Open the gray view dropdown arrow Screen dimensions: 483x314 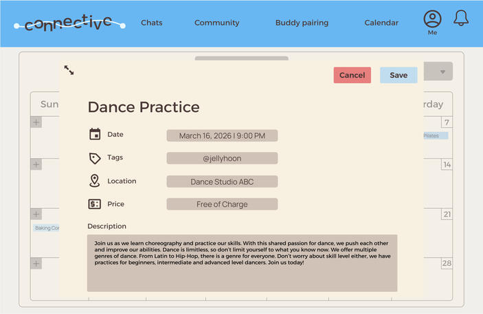coord(442,72)
